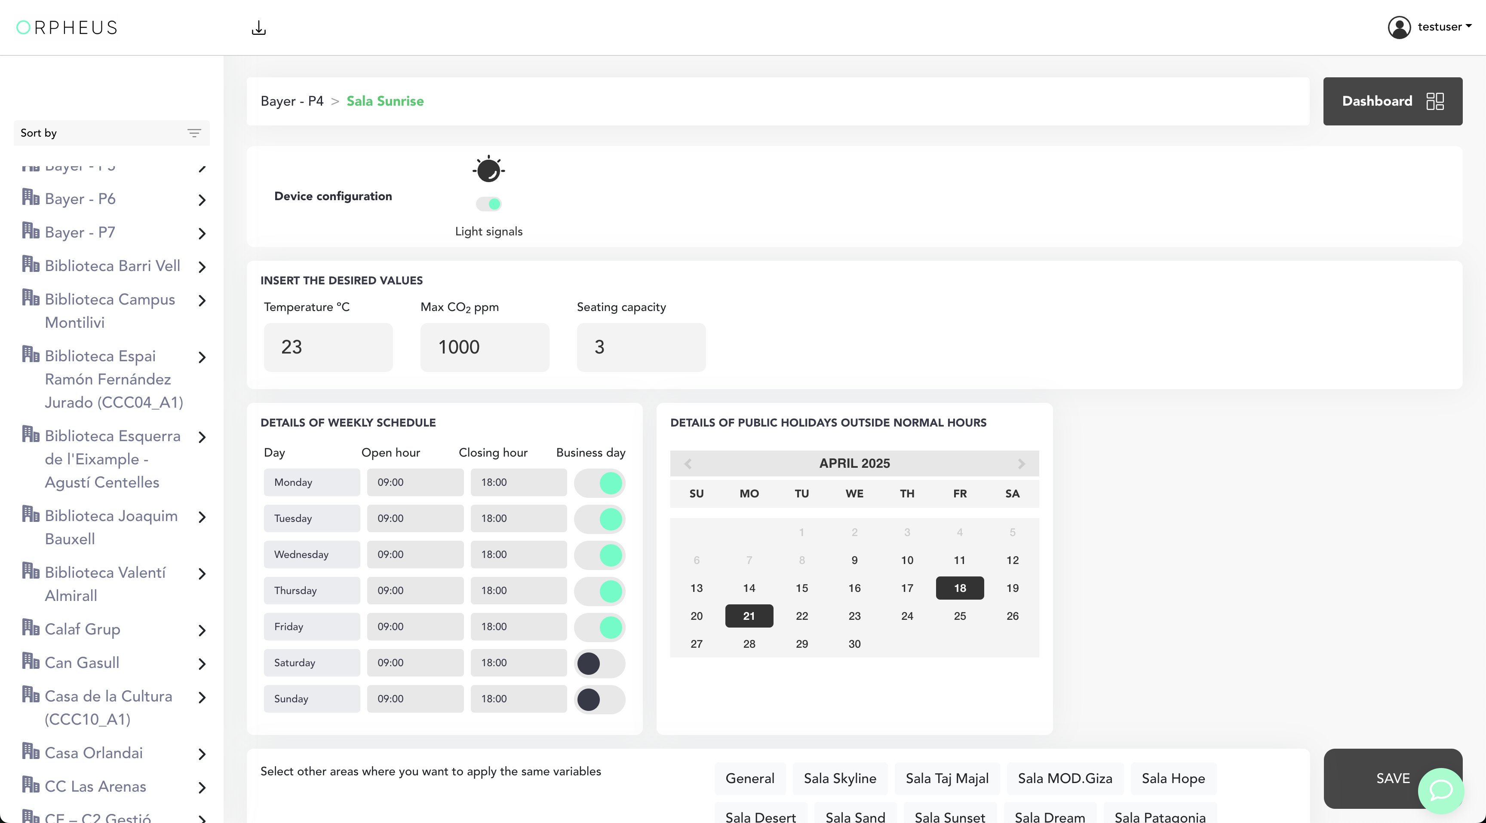This screenshot has width=1486, height=823.
Task: Toggle Friday business day switch
Action: pyautogui.click(x=600, y=627)
